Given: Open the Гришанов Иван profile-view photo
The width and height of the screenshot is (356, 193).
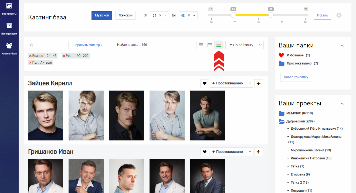Looking at the screenshot, I should (x=127, y=176).
